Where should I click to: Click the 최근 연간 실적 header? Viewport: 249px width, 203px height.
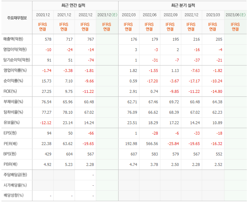73,5
